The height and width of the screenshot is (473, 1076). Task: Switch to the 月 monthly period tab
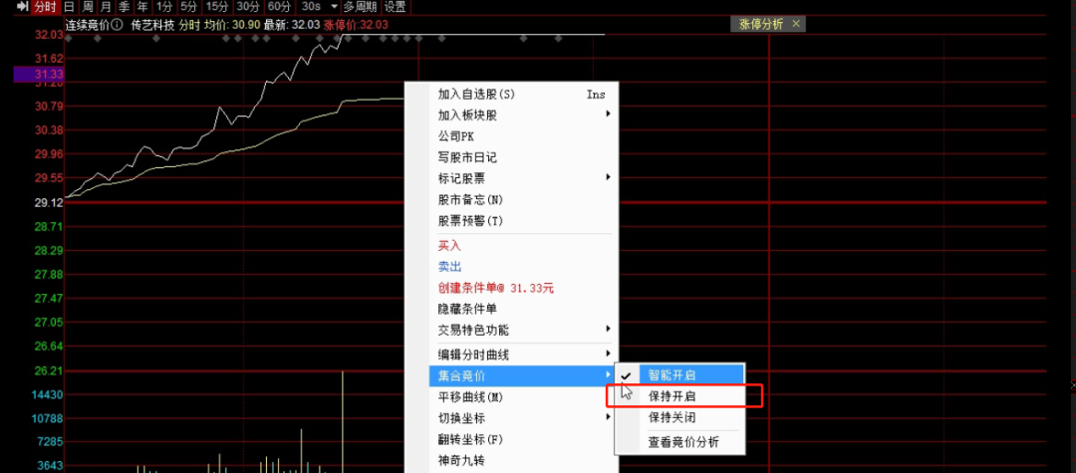pyautogui.click(x=105, y=7)
